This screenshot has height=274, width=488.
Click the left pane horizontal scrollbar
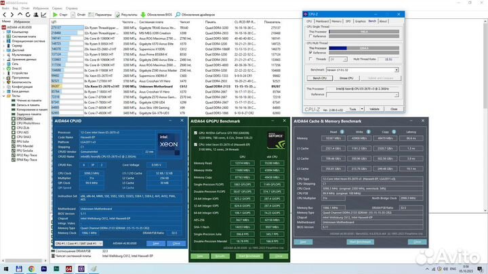pyautogui.click(x=24, y=260)
